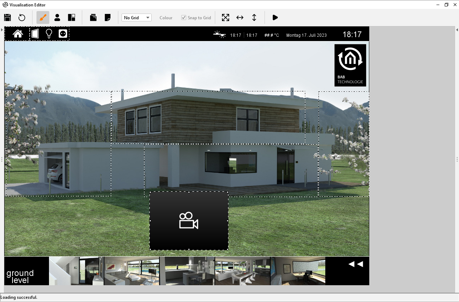
Task: Open the layout panels icon in toolbar
Action: 71,17
